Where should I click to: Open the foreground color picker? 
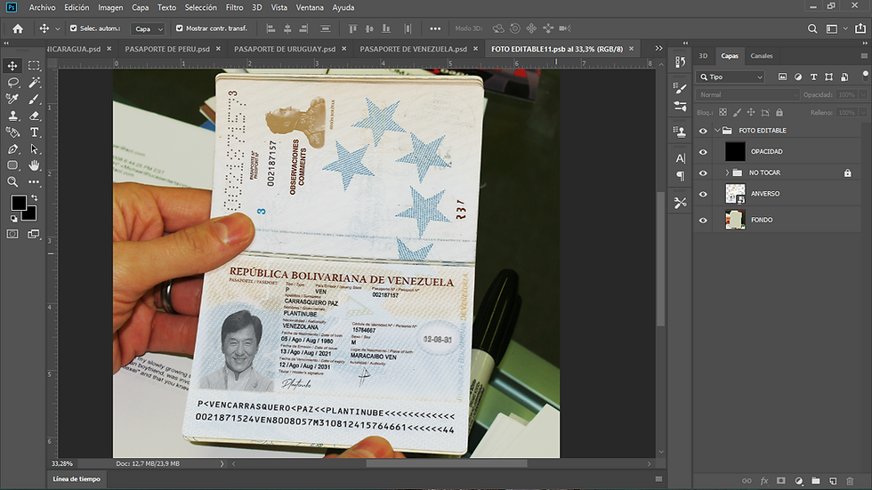tap(18, 203)
